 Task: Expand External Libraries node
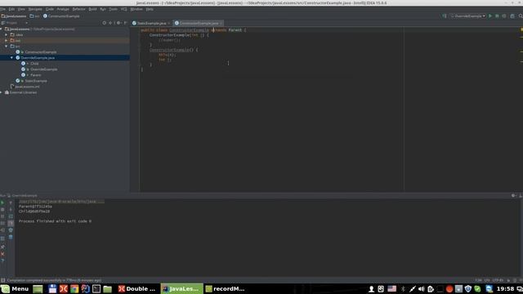pyautogui.click(x=2, y=92)
